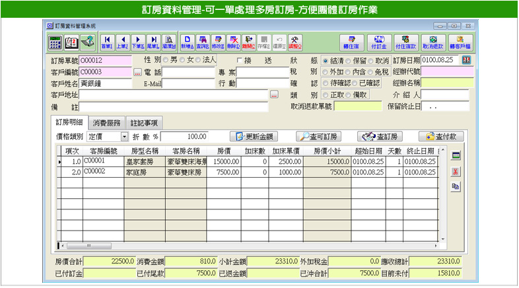519x288 pixels.
Task: Choose the 已確認 confirmation radio
Action: click(x=355, y=83)
